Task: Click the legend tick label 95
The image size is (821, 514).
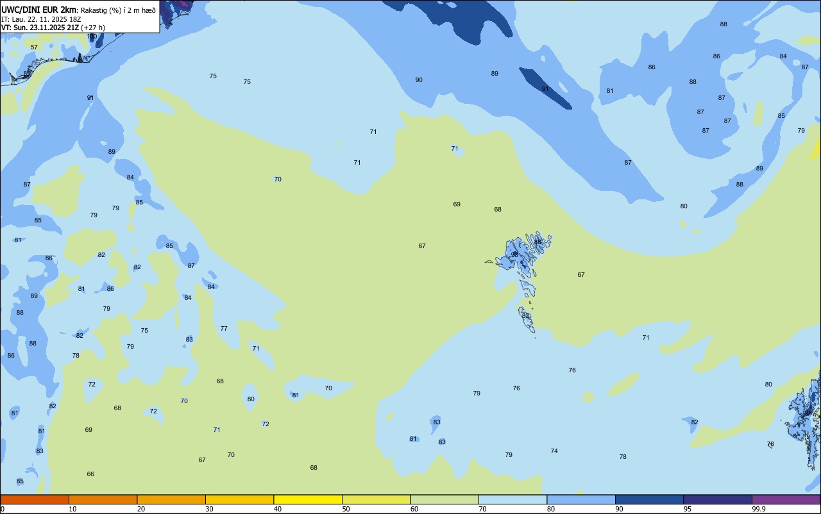Action: point(687,509)
